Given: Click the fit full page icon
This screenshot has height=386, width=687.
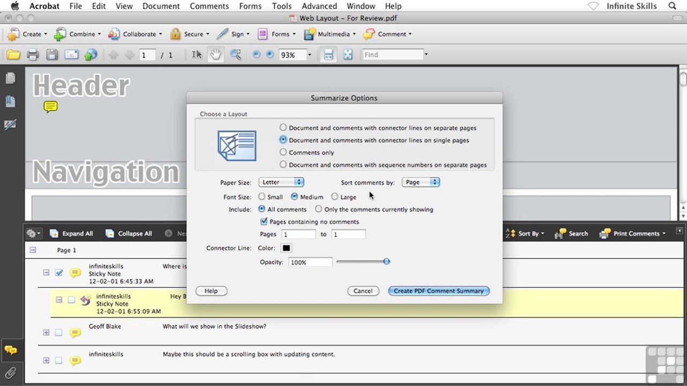Looking at the screenshot, I should [348, 55].
